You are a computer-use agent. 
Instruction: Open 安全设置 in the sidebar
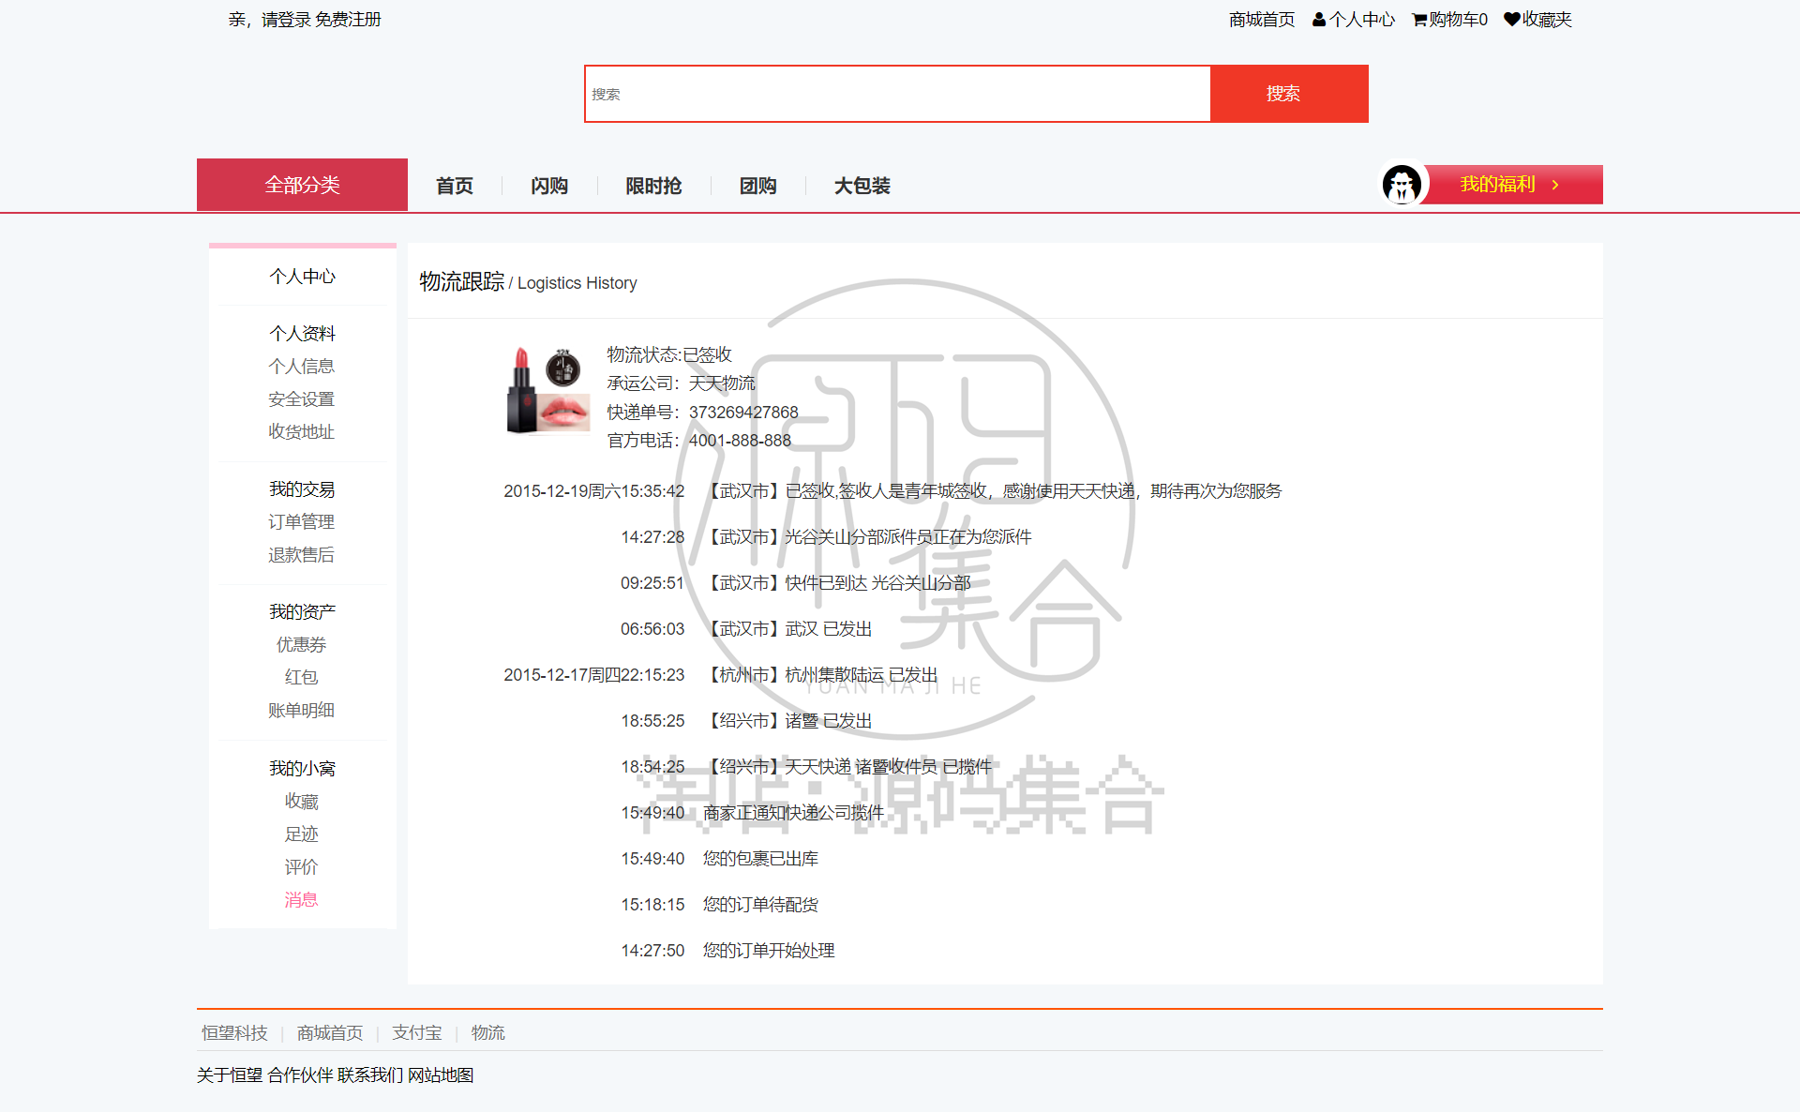(302, 399)
